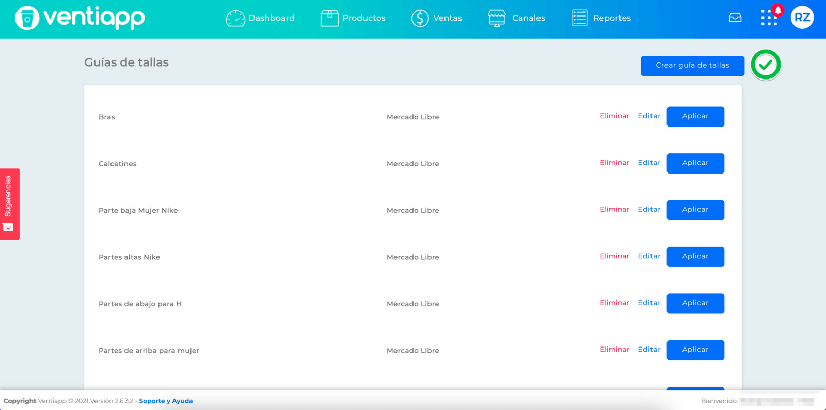
Task: Apply the Calcetines size guide
Action: (x=695, y=163)
